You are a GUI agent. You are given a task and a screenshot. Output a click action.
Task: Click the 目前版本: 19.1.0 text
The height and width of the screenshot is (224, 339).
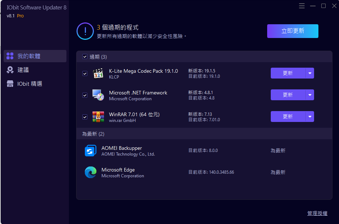tap(204, 76)
